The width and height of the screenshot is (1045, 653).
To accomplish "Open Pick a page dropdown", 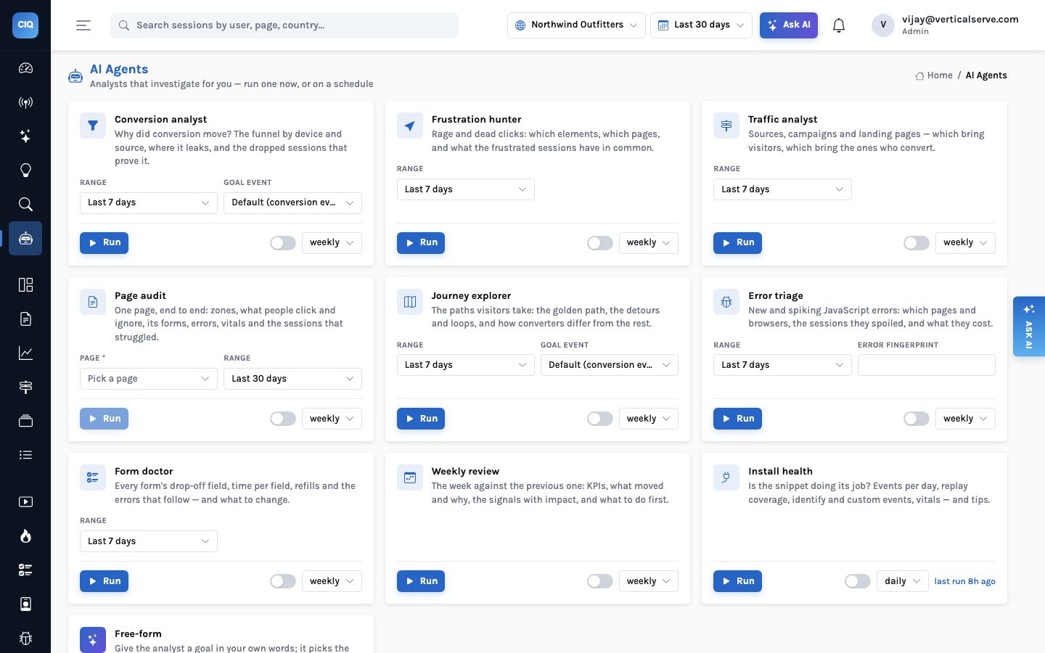I will (x=149, y=379).
